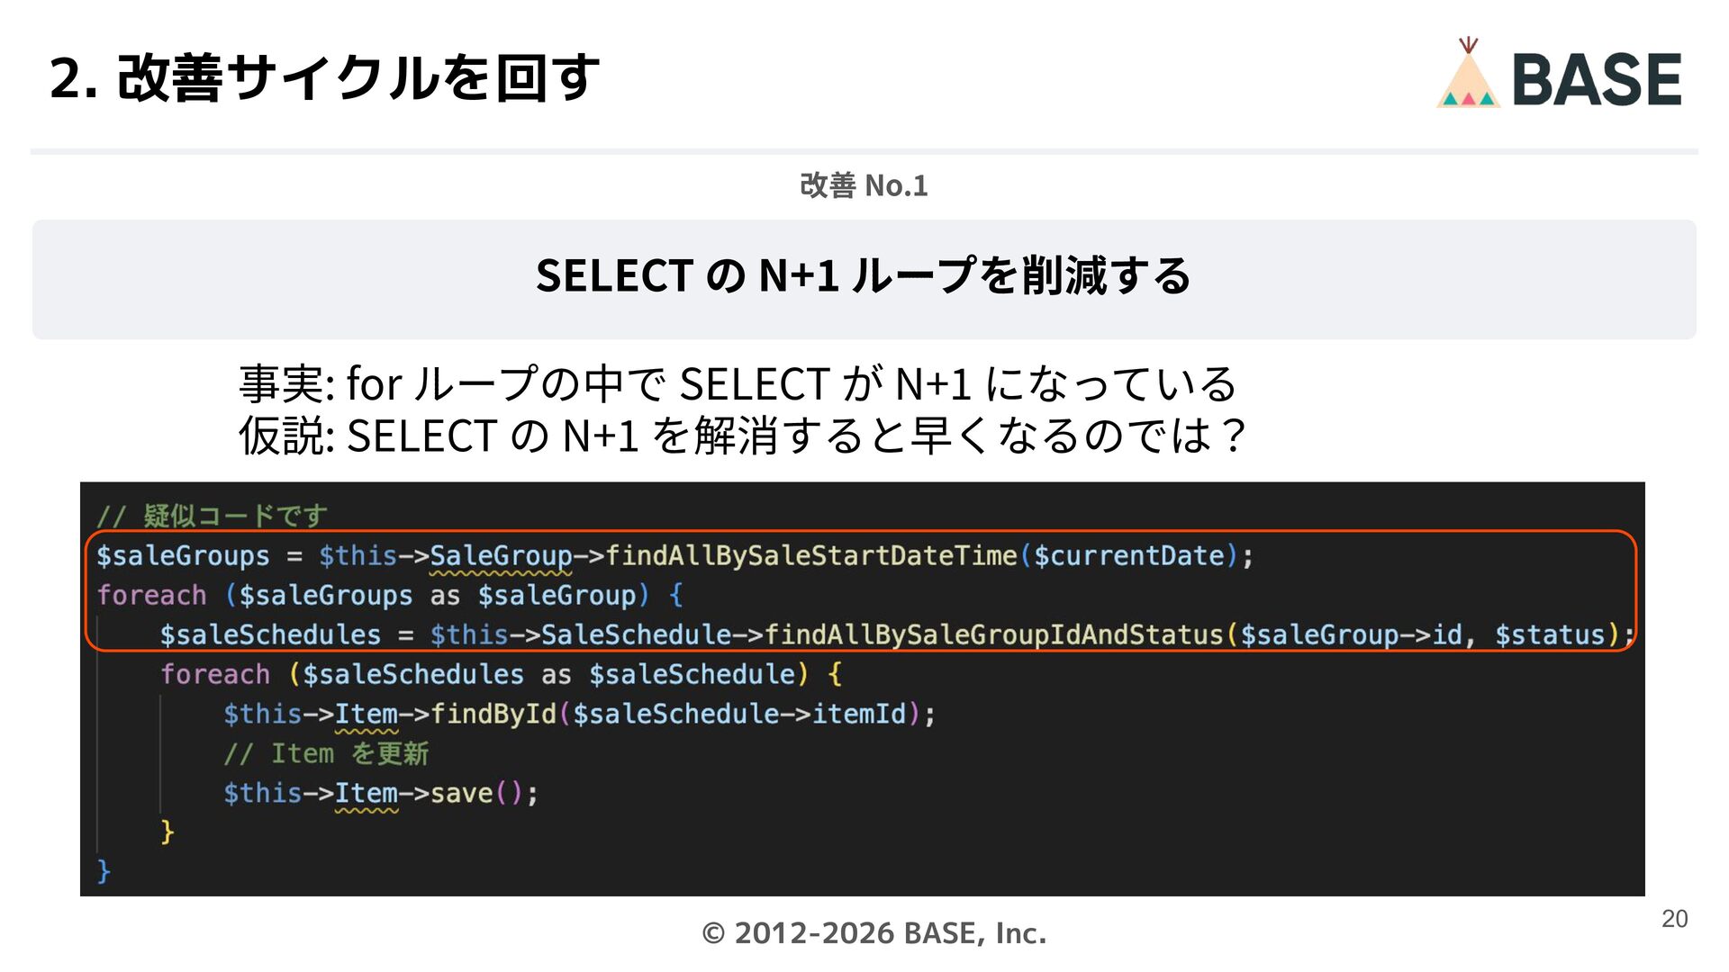The image size is (1729, 972).
Task: Click the BASE wordmark text
Action: point(1596,79)
